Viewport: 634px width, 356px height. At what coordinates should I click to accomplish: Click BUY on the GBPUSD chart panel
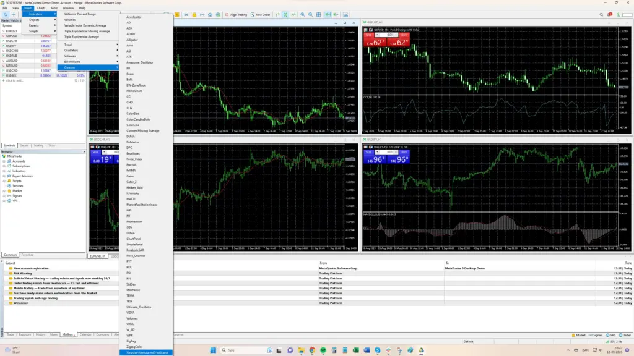[404, 35]
